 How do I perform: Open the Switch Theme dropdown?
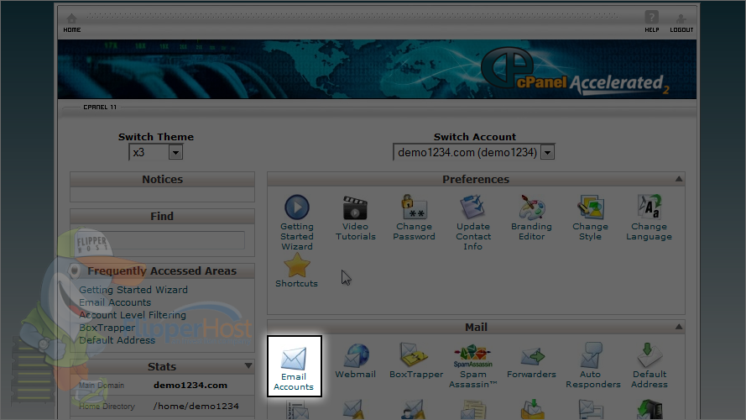[x=155, y=152]
